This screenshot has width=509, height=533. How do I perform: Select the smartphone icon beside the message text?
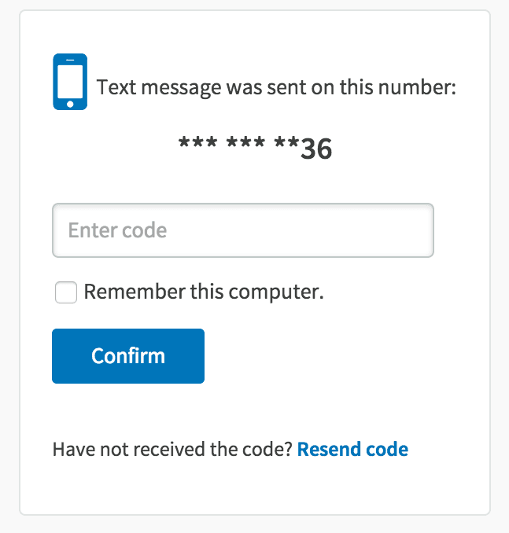(x=69, y=82)
